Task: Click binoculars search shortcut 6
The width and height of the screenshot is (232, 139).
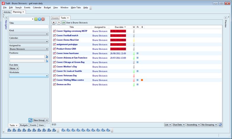Action: pyautogui.click(x=39, y=130)
